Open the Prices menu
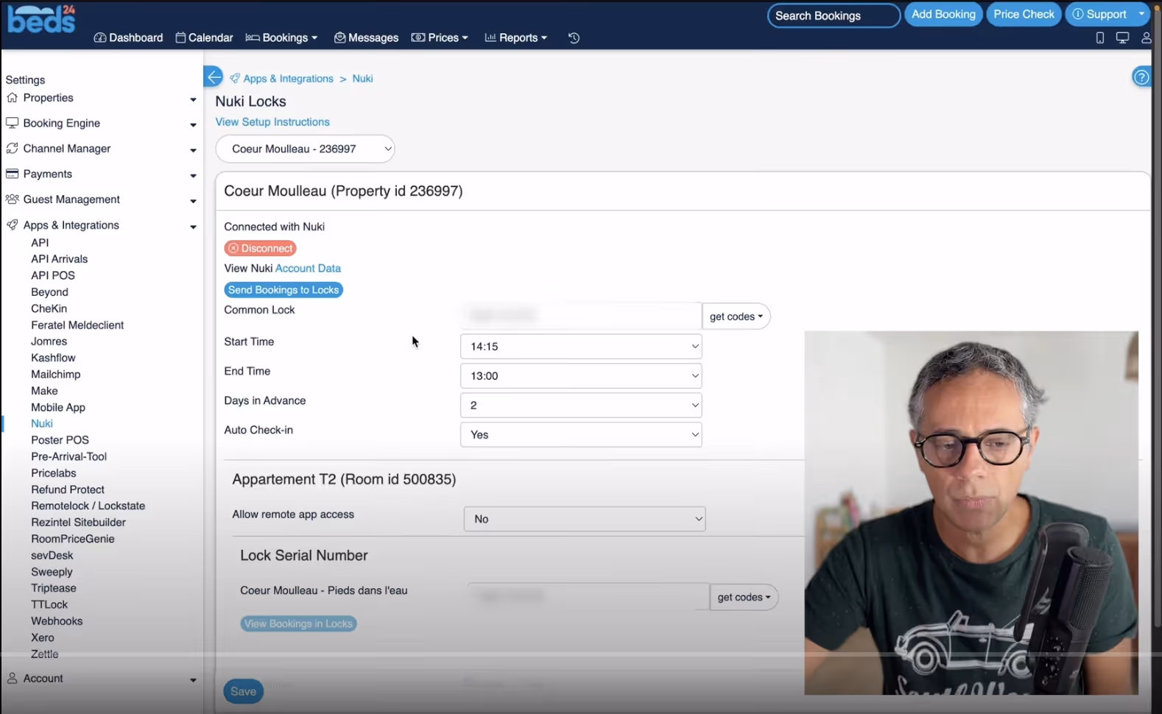The height and width of the screenshot is (714, 1162). [x=440, y=38]
